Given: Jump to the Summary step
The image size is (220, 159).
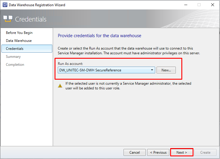Looking at the screenshot, I should 13,57.
